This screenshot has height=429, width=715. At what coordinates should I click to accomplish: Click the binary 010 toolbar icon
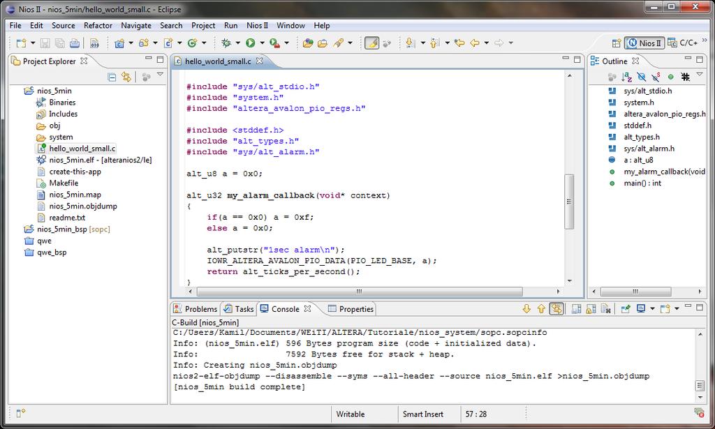pyautogui.click(x=94, y=43)
